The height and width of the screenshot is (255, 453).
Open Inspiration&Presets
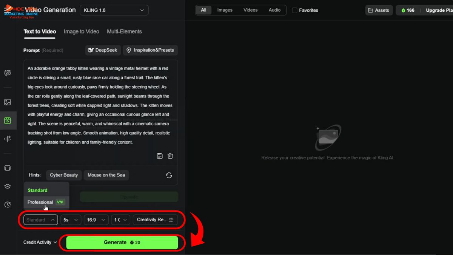(x=150, y=50)
